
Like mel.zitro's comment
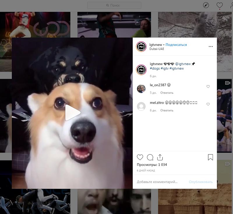click(x=208, y=104)
